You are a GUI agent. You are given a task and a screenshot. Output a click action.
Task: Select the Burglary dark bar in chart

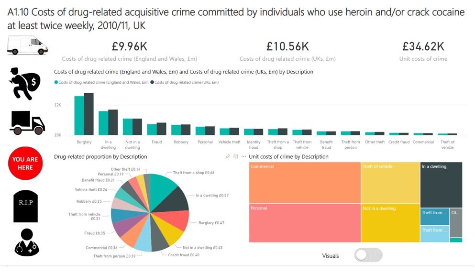coord(89,114)
